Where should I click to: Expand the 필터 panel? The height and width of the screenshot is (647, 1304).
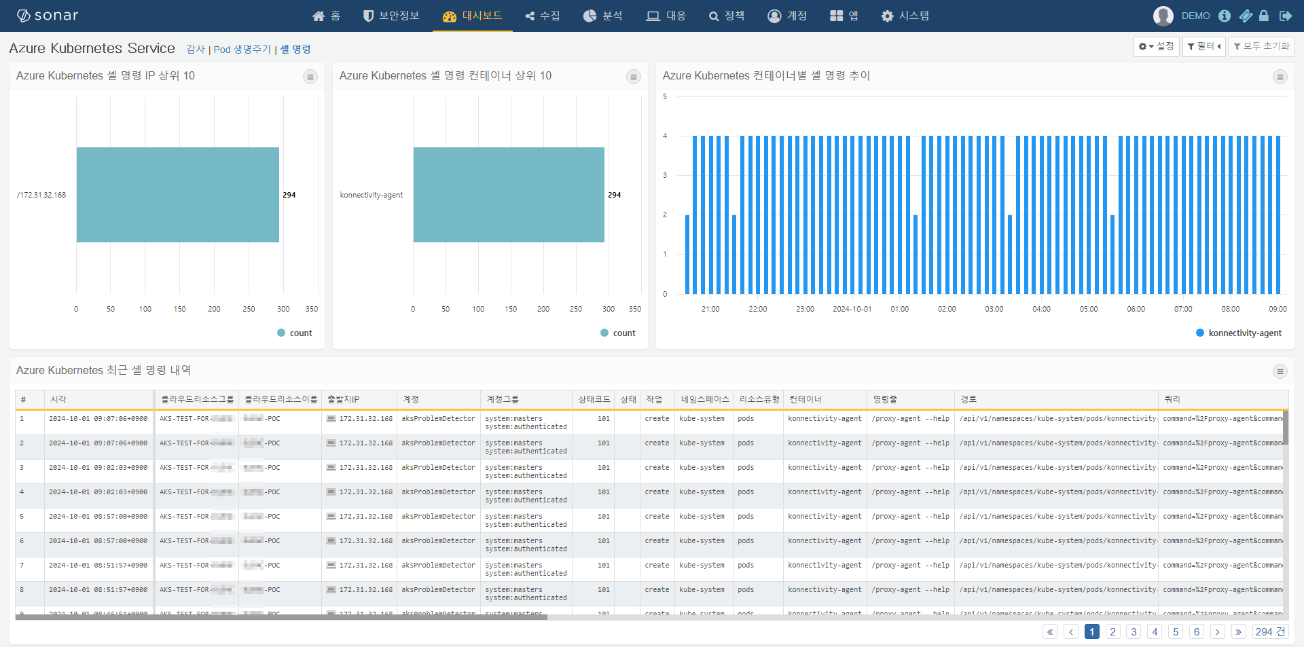1203,46
